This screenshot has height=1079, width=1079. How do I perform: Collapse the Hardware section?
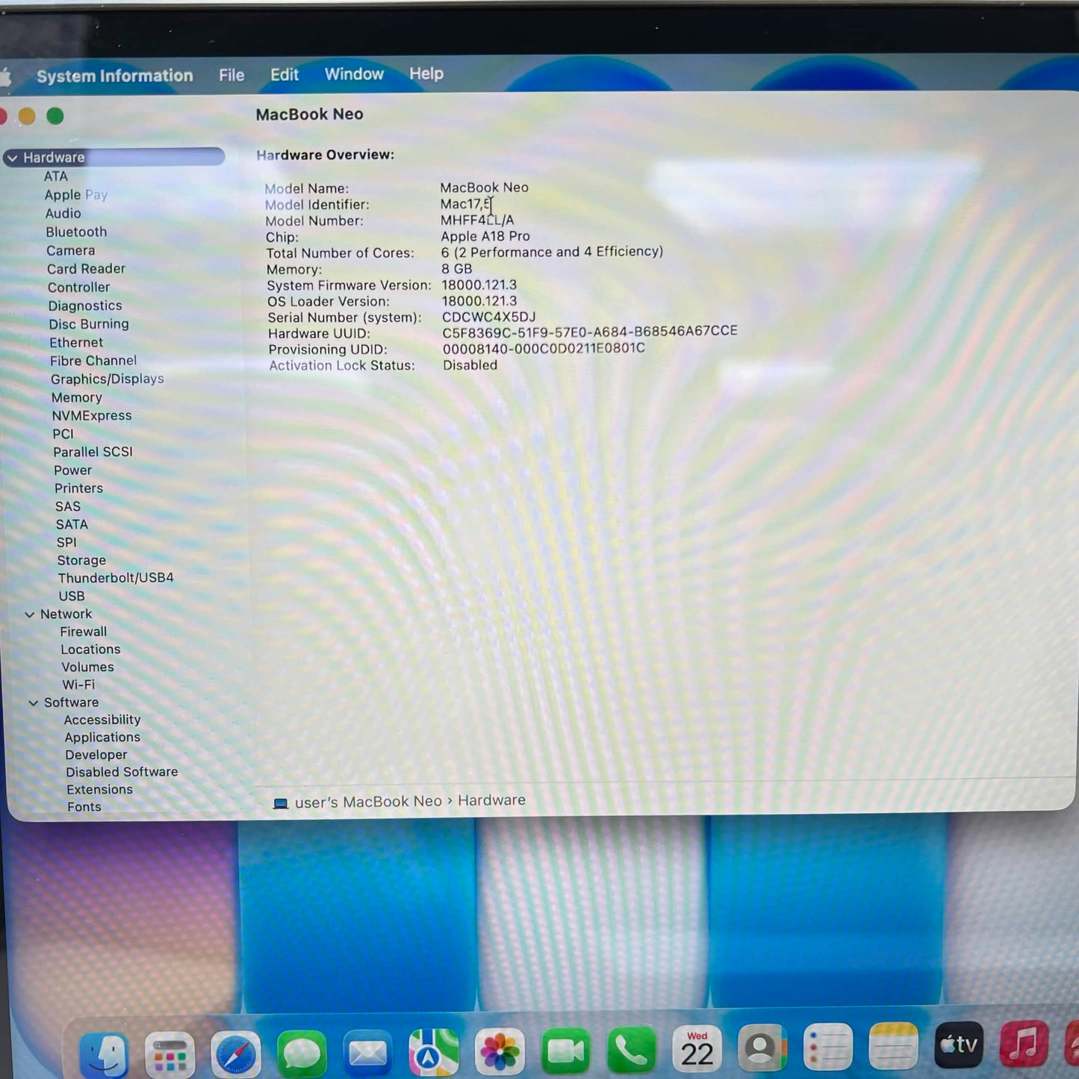click(x=13, y=158)
